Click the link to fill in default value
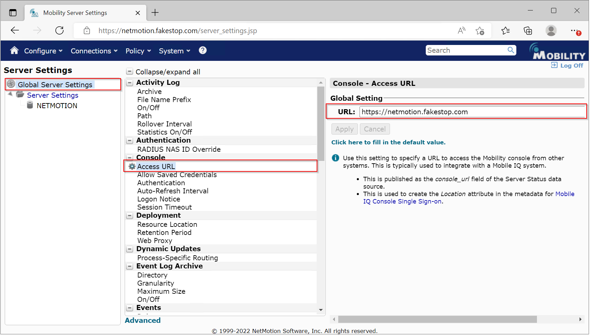The height and width of the screenshot is (335, 590). [388, 142]
